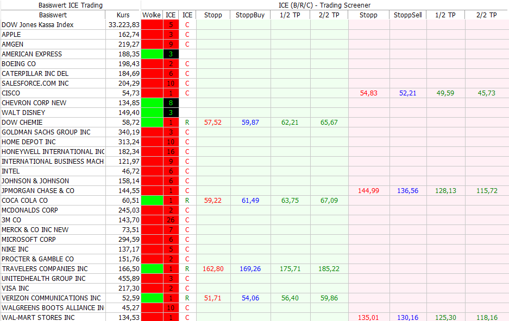Click JPMORGAN sell stop value 144,99
This screenshot has height=321, width=509.
(368, 190)
